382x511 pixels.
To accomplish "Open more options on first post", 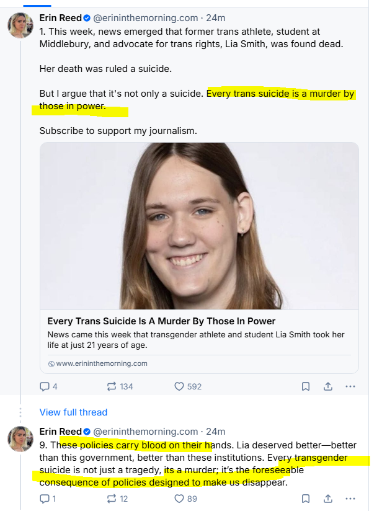I will 350,386.
